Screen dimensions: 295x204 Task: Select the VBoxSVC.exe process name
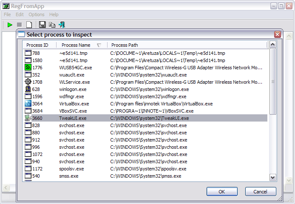(x=73, y=111)
